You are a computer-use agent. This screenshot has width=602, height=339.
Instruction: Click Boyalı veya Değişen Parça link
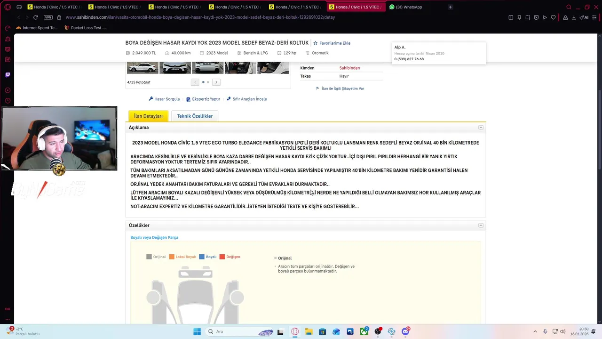pos(154,238)
